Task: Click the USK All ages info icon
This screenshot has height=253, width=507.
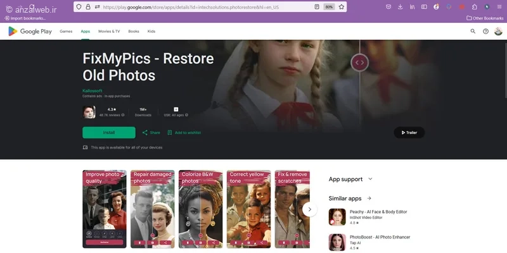Action: (186, 115)
